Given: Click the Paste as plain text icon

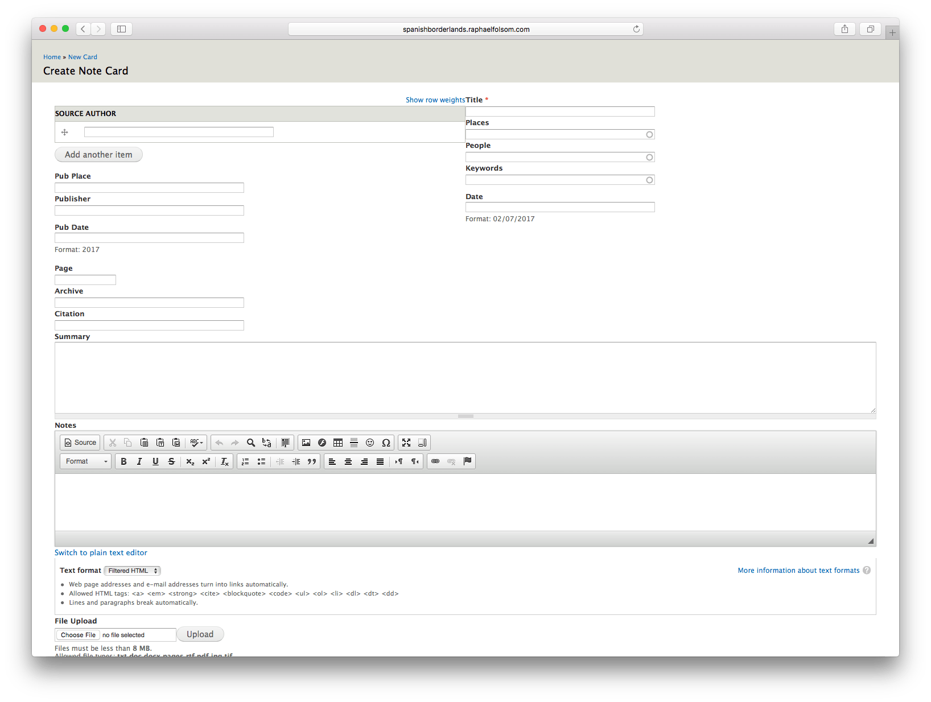Looking at the screenshot, I should click(160, 443).
